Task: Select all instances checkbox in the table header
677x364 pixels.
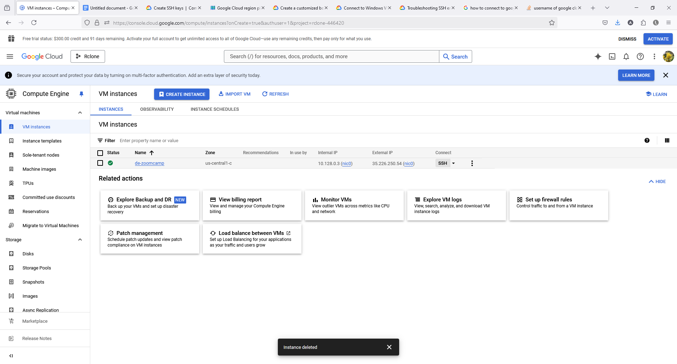Action: pyautogui.click(x=100, y=153)
